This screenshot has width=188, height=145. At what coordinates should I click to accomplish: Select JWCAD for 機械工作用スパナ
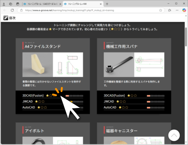point(109,101)
